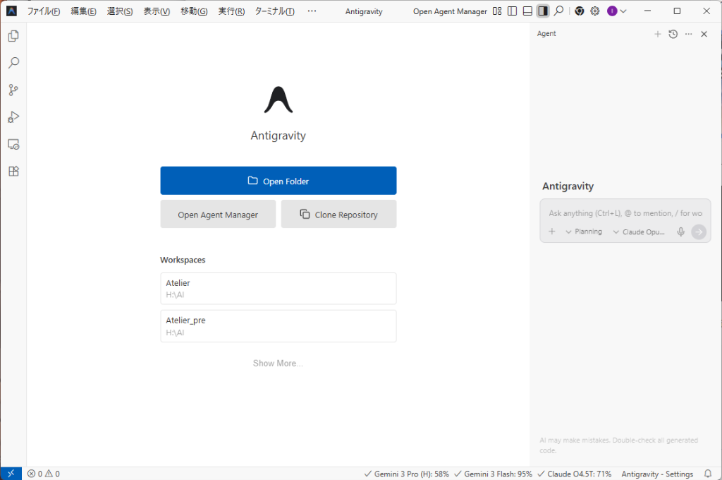Open the Run and Debug view

tap(13, 117)
